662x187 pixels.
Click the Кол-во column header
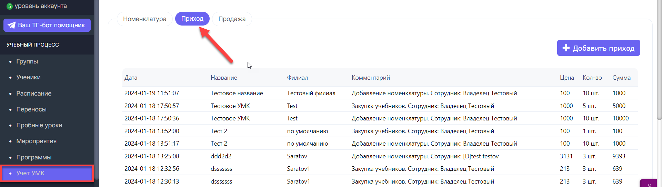click(592, 78)
